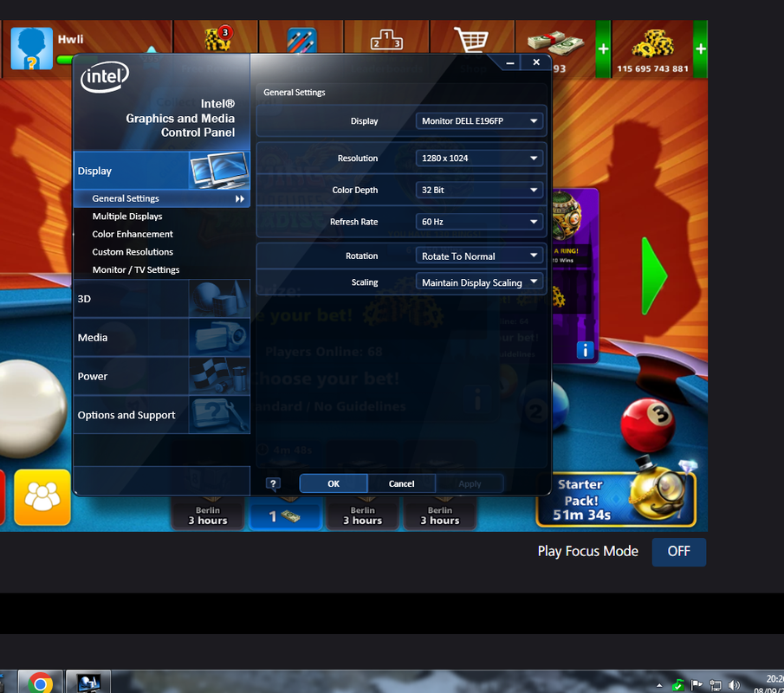Open the blue info icon on ring card
The image size is (784, 693).
click(585, 350)
